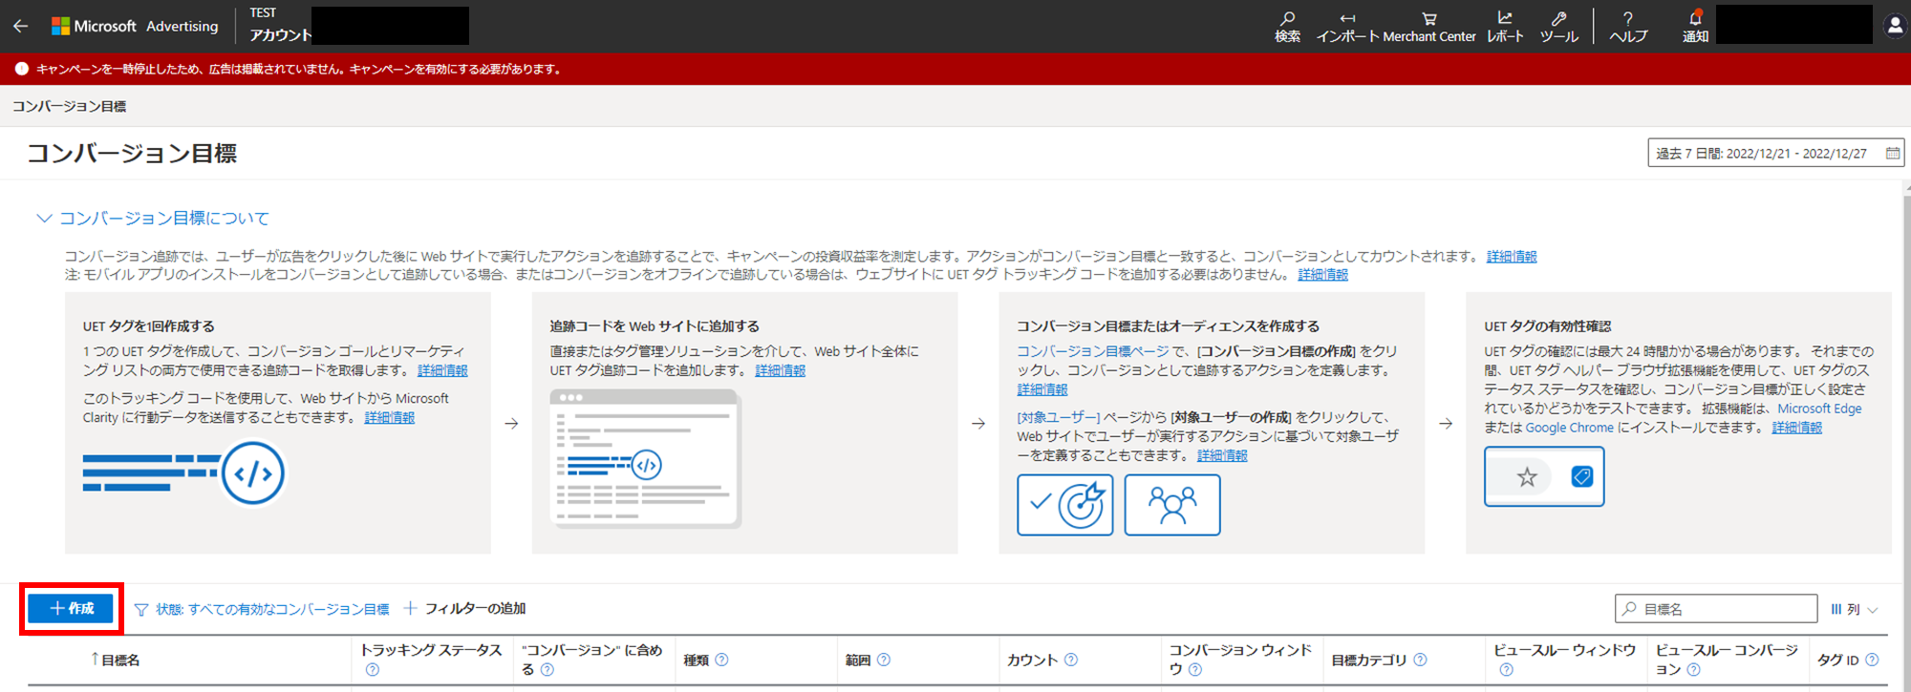Open the 列 columns dropdown

[1854, 609]
